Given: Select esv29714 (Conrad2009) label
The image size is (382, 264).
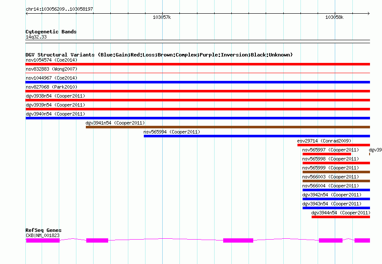Looking at the screenshot, I should click(x=324, y=141).
